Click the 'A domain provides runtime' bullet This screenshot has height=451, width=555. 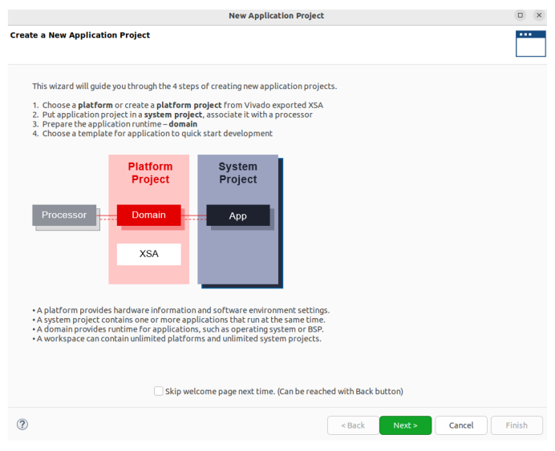[x=178, y=329]
